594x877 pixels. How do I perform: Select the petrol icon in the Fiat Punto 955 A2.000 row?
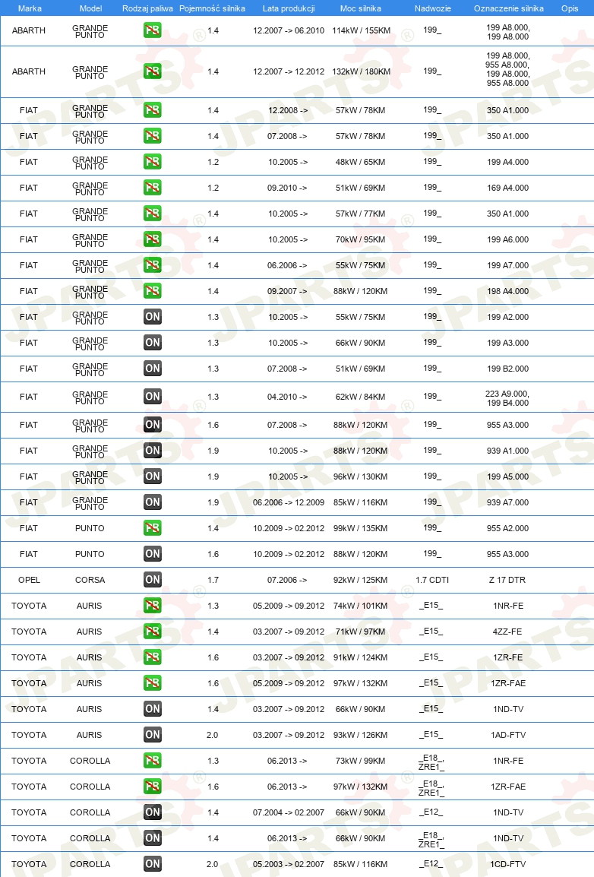click(x=153, y=528)
